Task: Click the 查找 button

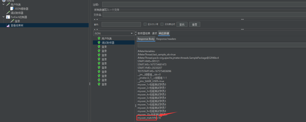Action: coord(182,24)
